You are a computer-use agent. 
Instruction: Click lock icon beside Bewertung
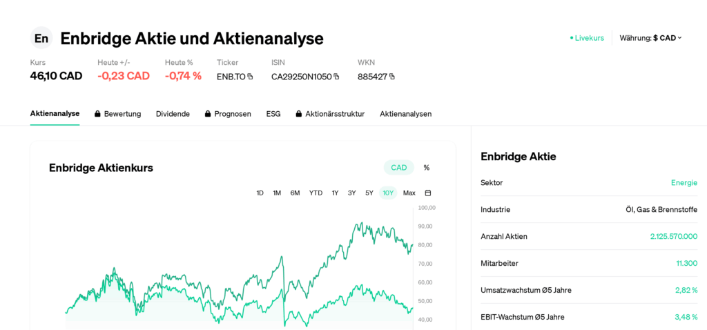[98, 114]
